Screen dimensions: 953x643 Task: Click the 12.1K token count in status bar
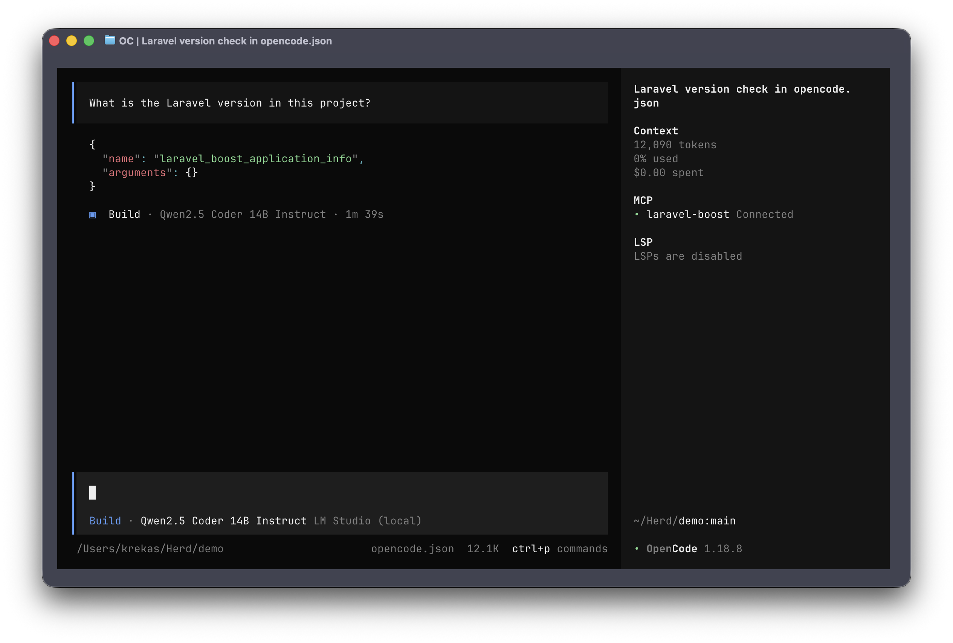(483, 549)
